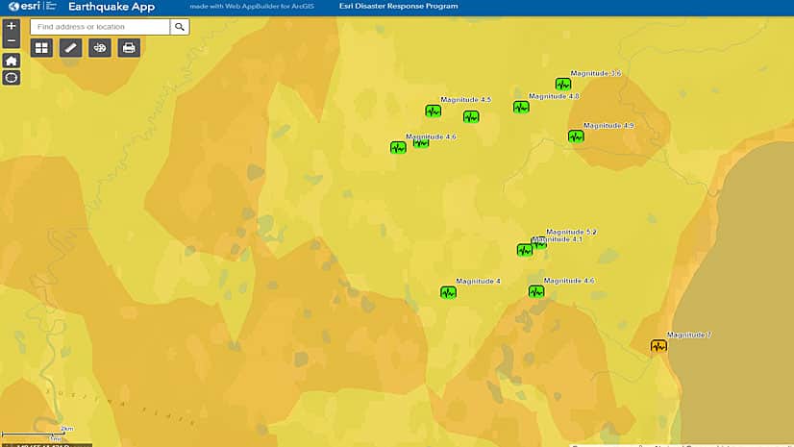Open the Print widget
The height and width of the screenshot is (447, 794).
(x=129, y=48)
